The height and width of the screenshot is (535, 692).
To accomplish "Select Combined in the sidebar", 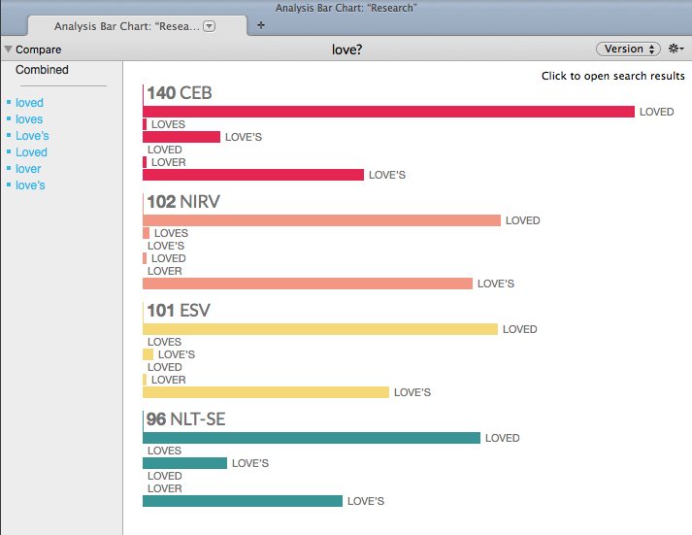I will pyautogui.click(x=42, y=70).
